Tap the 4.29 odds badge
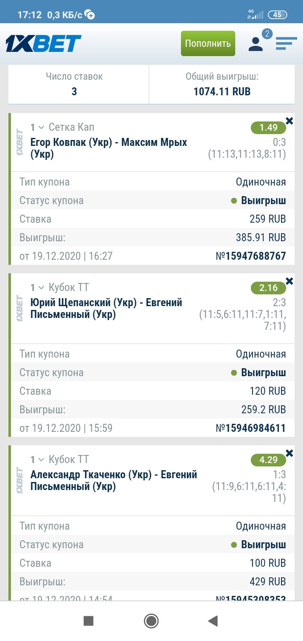The height and width of the screenshot is (641, 303). coord(268,460)
